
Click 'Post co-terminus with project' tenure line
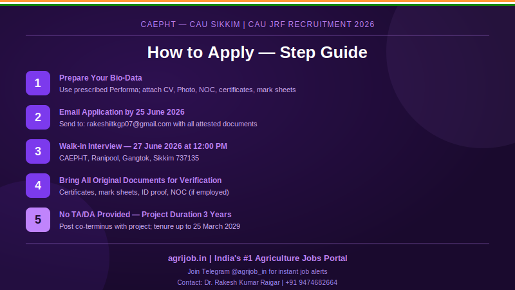149,227
